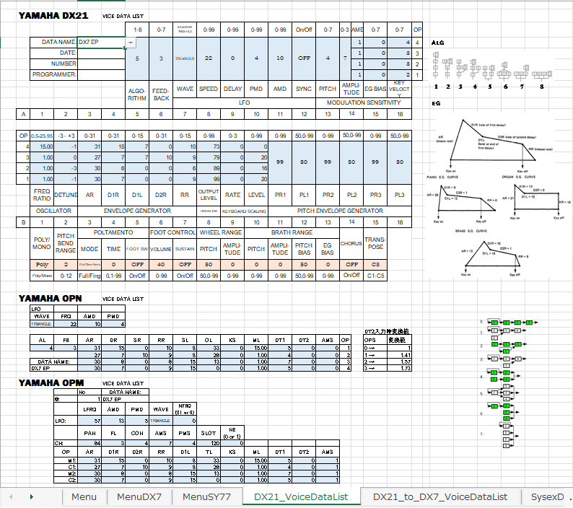Open the partially visible SysexD sheet tab
573x508 pixels.
[x=547, y=497]
